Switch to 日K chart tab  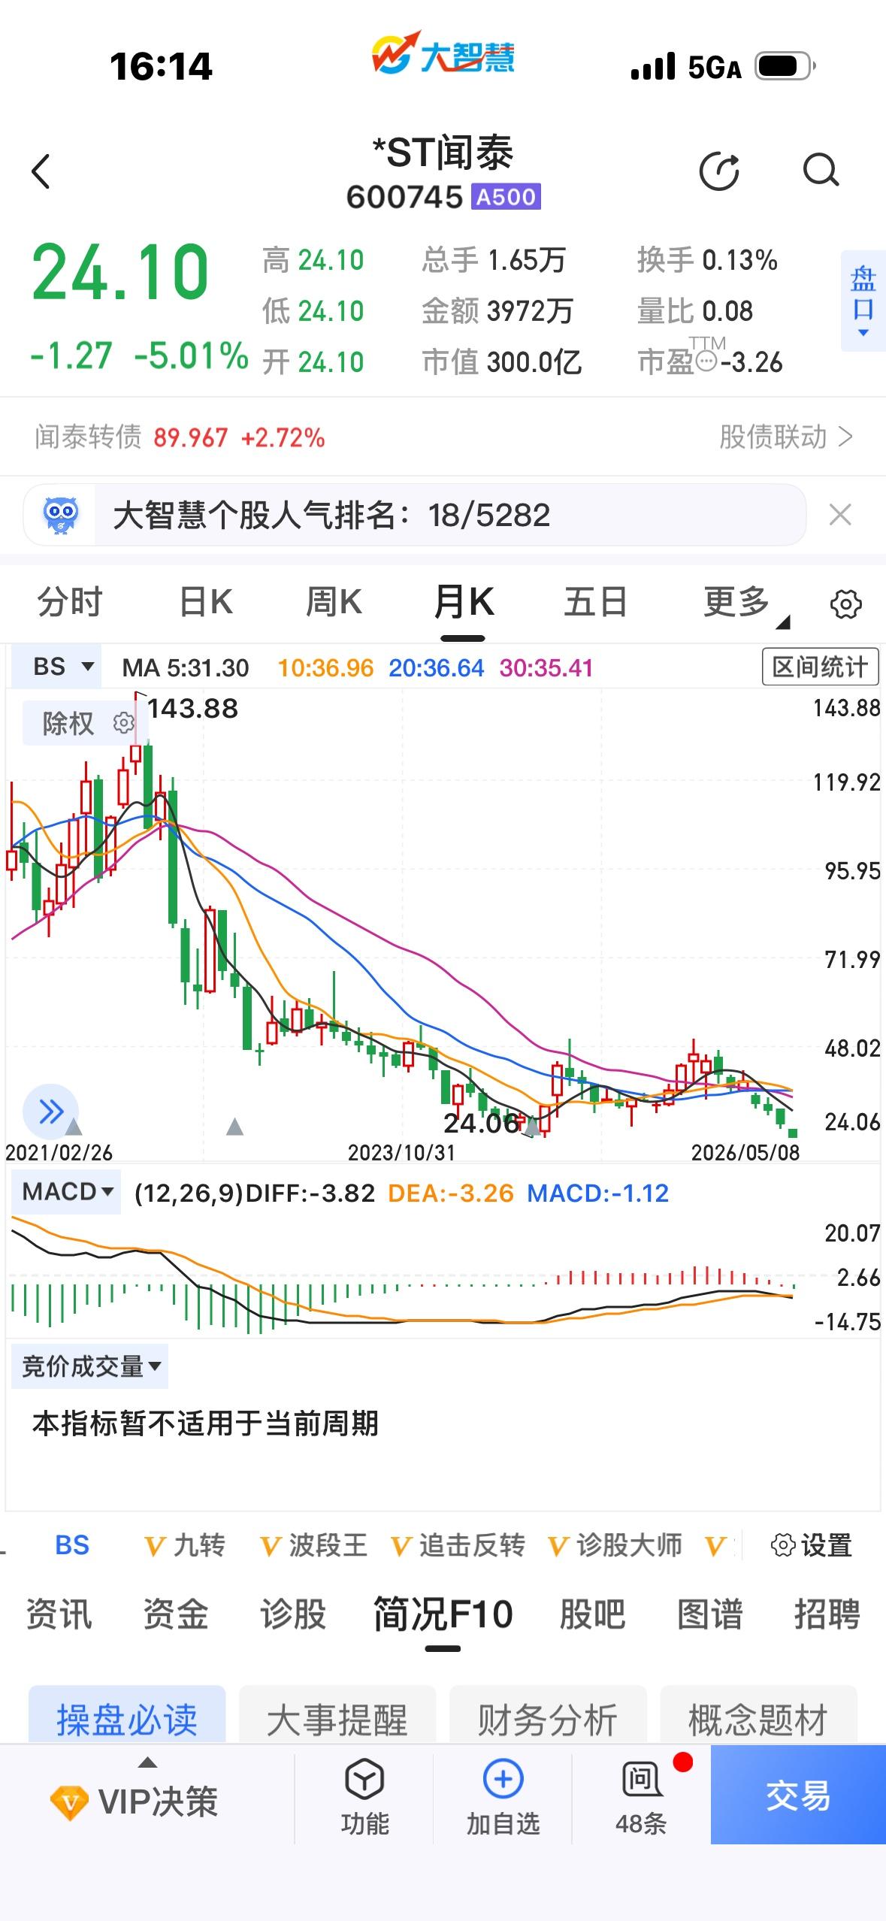(206, 603)
